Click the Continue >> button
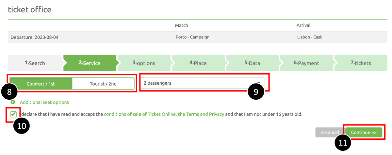The height and width of the screenshot is (155, 392). 364,132
